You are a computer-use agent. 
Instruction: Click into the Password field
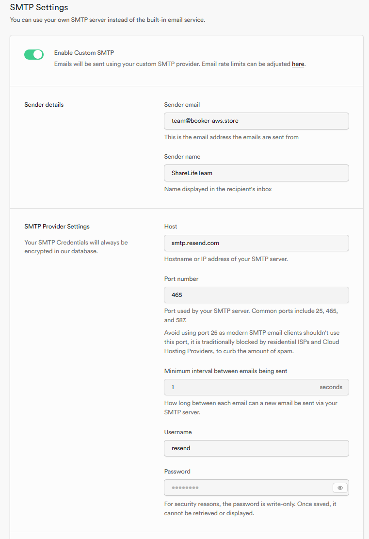click(x=247, y=488)
